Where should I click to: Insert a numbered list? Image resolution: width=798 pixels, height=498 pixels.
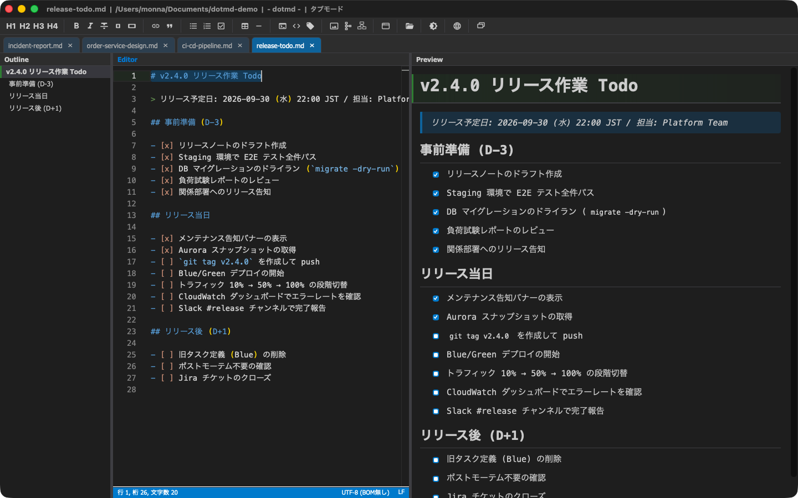click(207, 26)
